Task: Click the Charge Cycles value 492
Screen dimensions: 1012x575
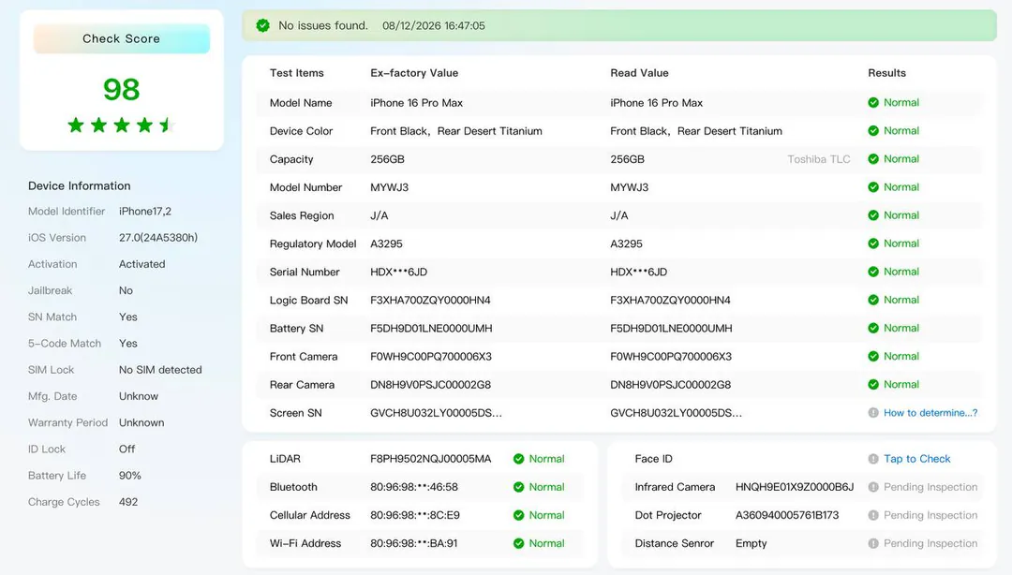Action: (x=128, y=502)
